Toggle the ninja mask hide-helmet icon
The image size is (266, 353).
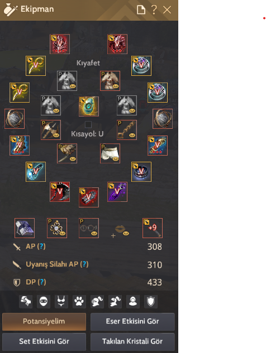44,301
